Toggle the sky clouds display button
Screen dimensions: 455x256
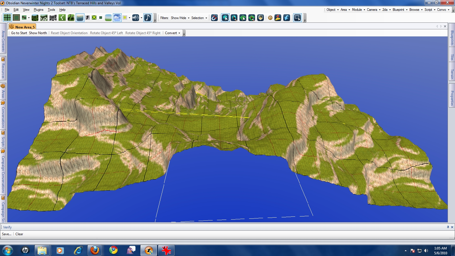point(117,18)
